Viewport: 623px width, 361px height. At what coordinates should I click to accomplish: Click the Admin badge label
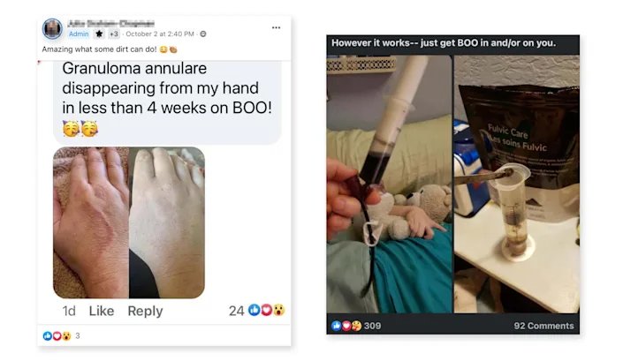[79, 34]
